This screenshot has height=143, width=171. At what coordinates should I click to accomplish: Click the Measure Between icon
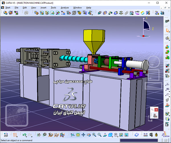pos(145,135)
